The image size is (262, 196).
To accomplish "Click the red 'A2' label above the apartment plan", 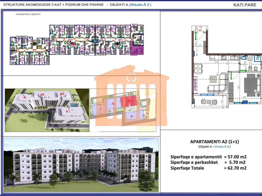I will (198, 29).
